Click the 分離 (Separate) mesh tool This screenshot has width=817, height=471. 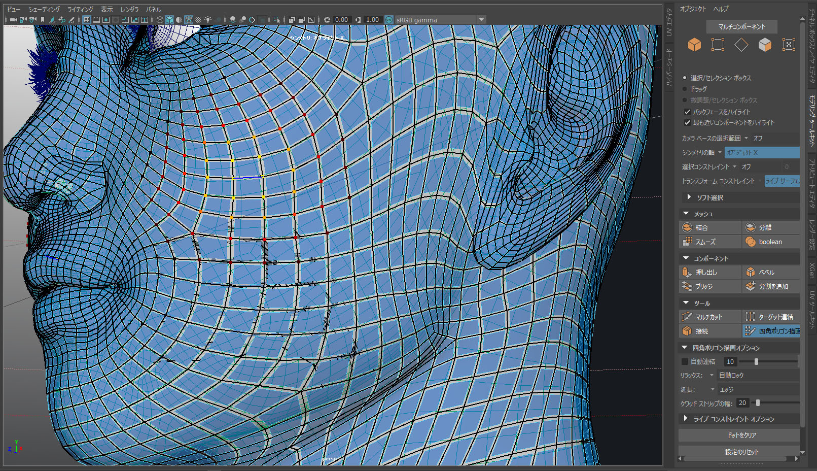click(771, 227)
